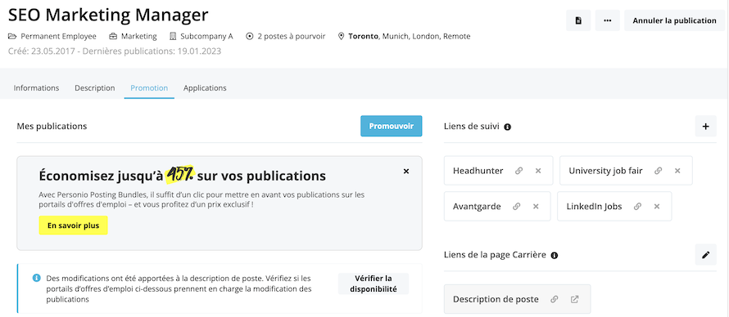Click the Subcompany A building icon
The image size is (729, 317).
173,36
